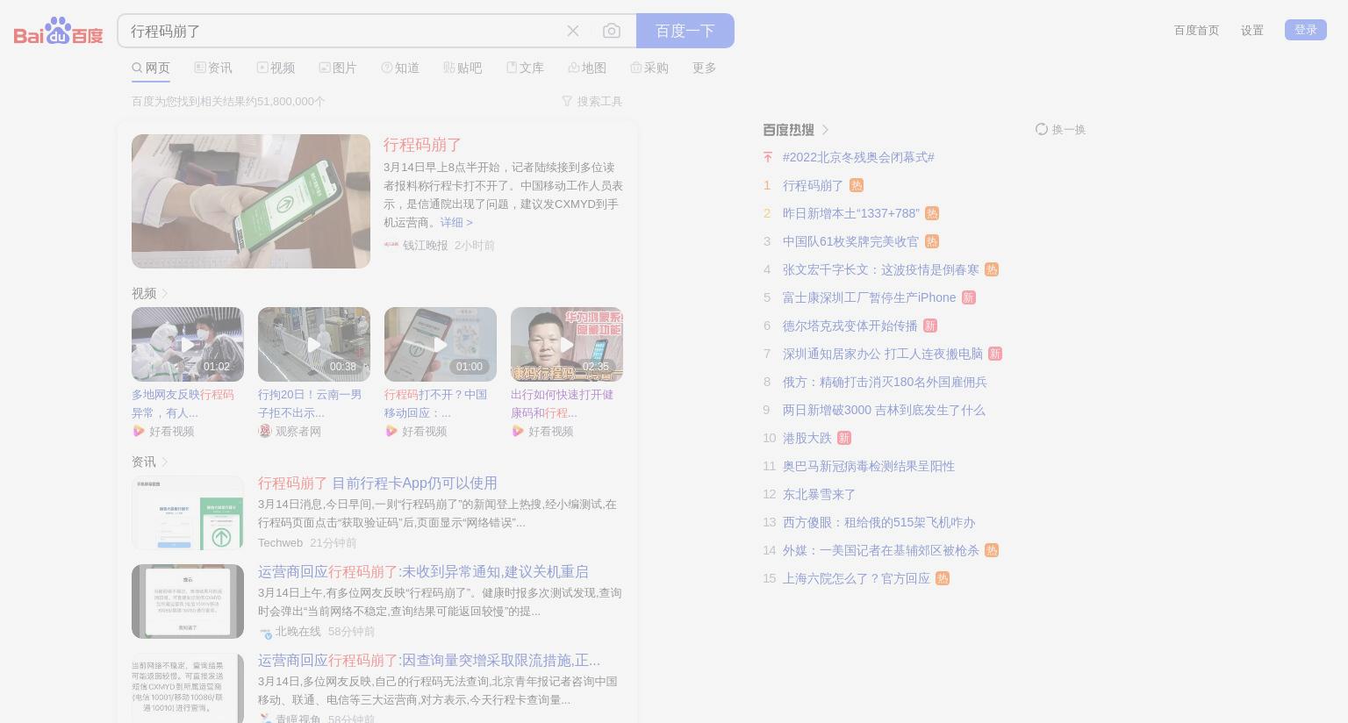The height and width of the screenshot is (723, 1348).
Task: Open hot search 张文宏千字长文
Action: pyautogui.click(x=881, y=269)
